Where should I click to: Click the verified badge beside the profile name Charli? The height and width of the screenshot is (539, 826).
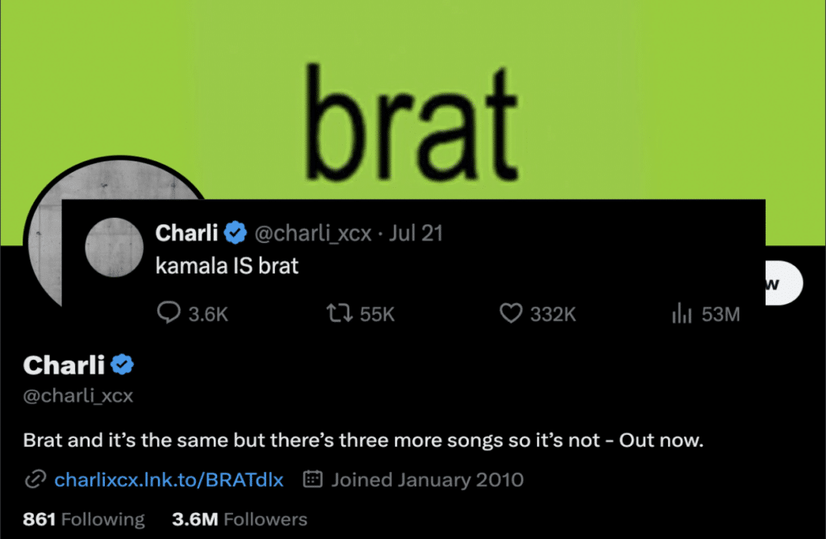[123, 365]
